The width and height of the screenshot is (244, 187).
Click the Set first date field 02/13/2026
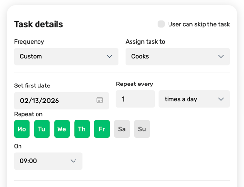[61, 101]
